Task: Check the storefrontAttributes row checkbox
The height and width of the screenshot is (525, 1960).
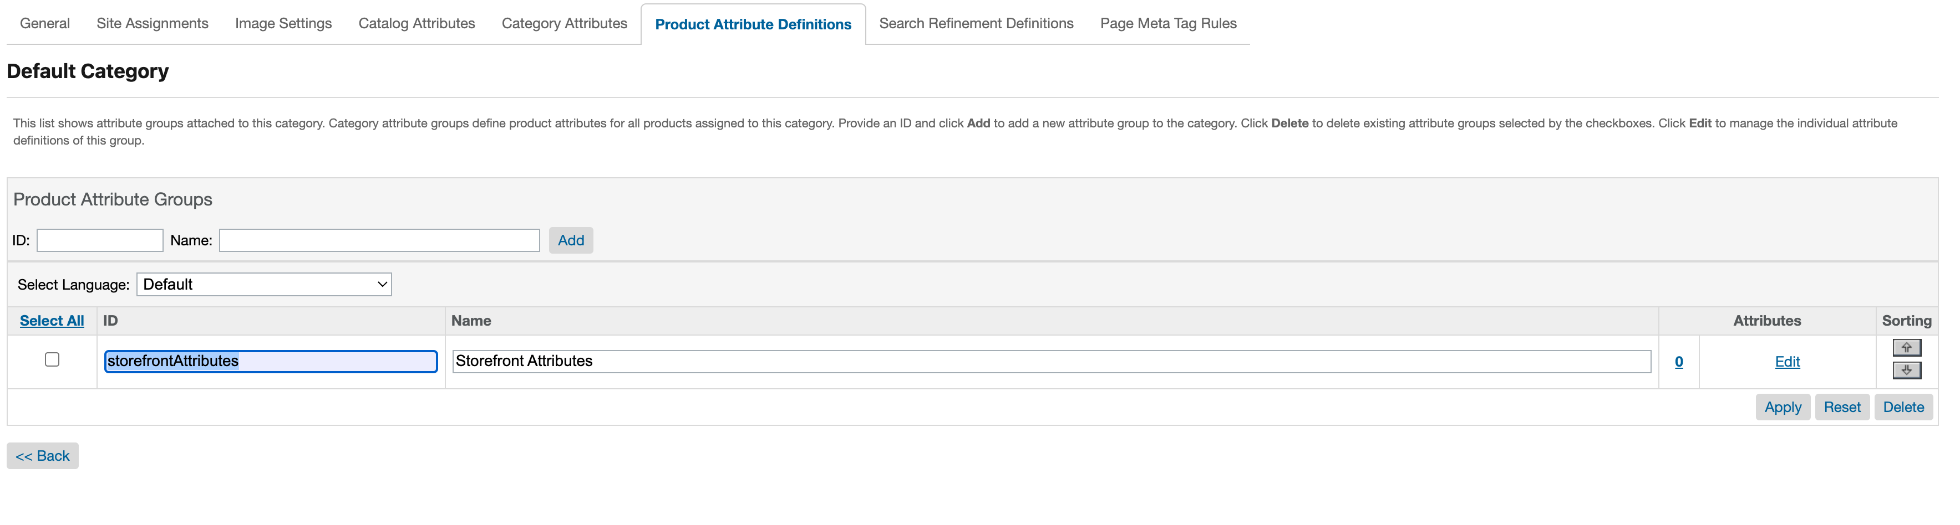Action: coord(52,360)
